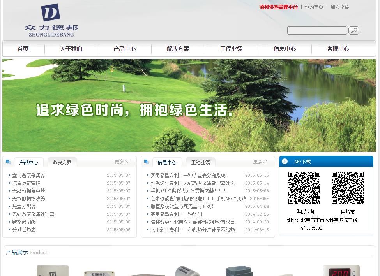Click the 加入收藏 link
380x276 pixels.
[x=339, y=7]
